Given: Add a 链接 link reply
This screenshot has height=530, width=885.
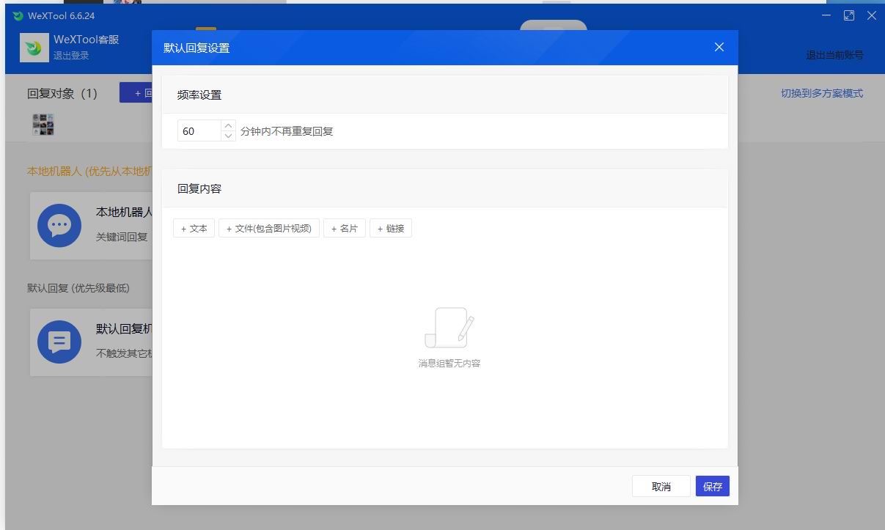Looking at the screenshot, I should [391, 229].
